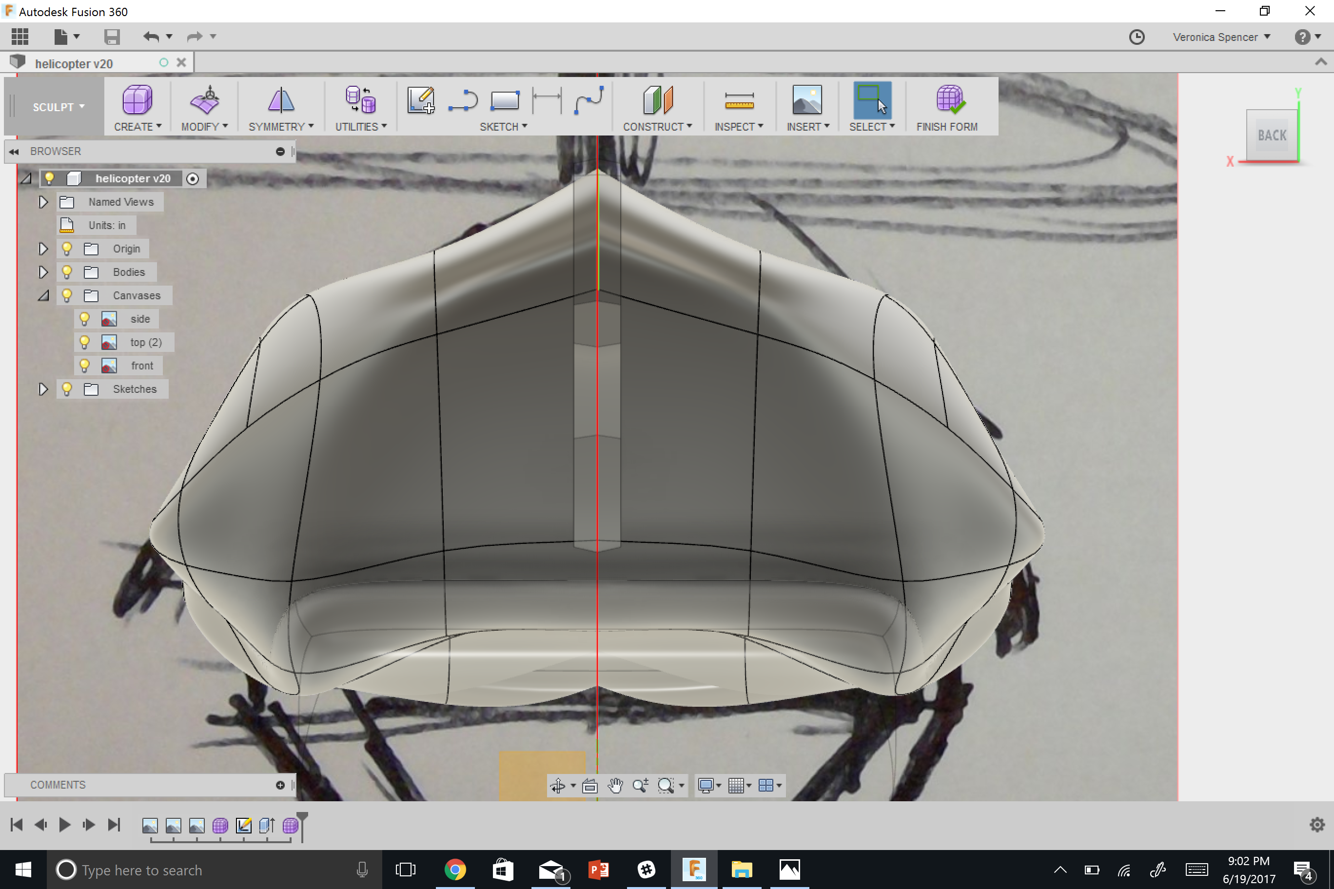Click the Look At tool
Image resolution: width=1334 pixels, height=889 pixels.
click(x=590, y=785)
